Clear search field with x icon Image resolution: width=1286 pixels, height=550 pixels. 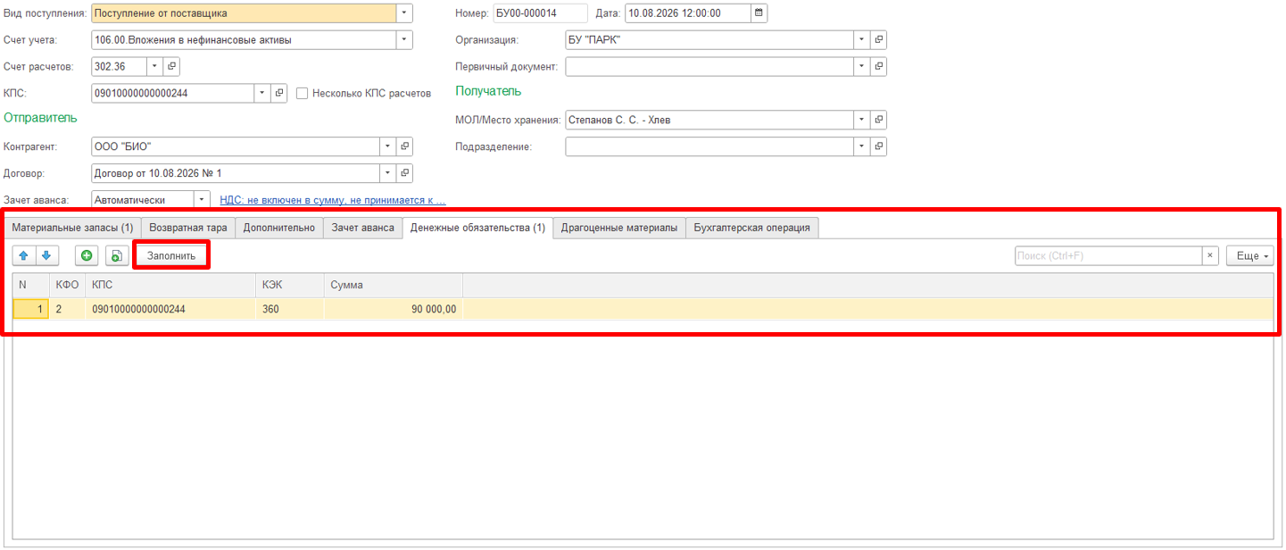pos(1210,255)
